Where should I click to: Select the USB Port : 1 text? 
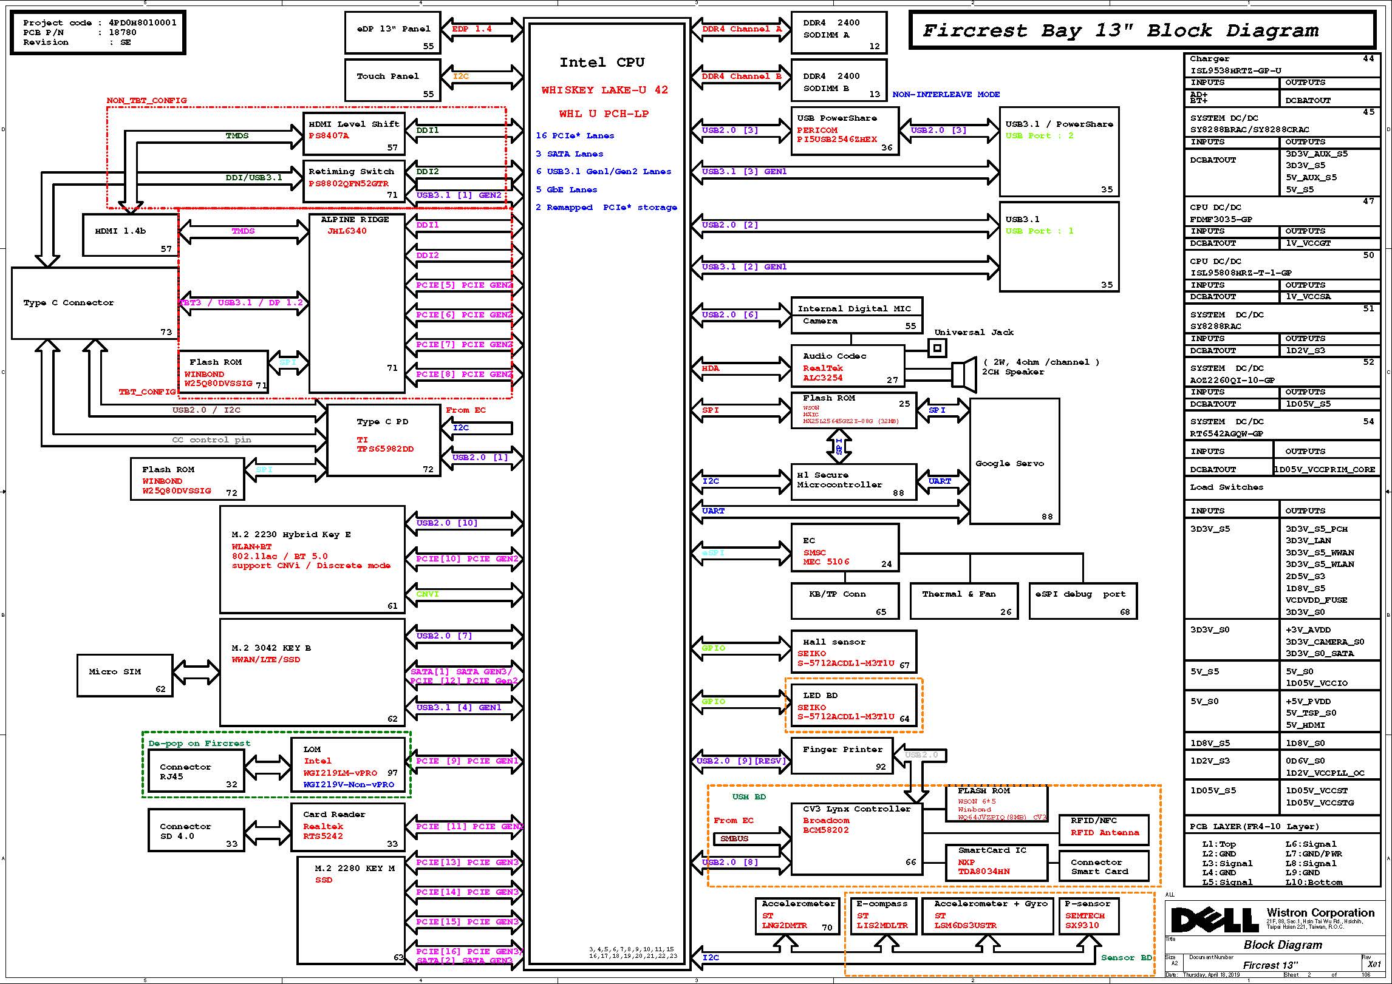(1039, 231)
